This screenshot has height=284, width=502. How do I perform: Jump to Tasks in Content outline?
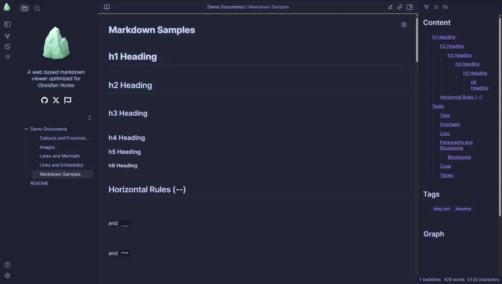click(438, 106)
